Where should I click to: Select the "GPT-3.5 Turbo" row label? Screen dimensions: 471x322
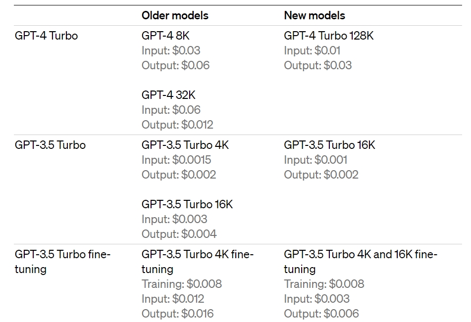50,145
